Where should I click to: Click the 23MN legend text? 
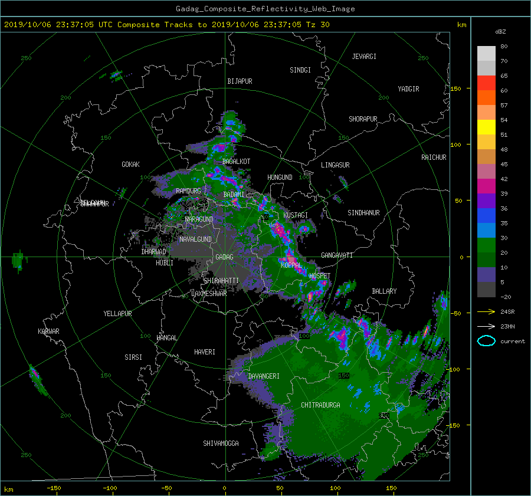click(507, 326)
